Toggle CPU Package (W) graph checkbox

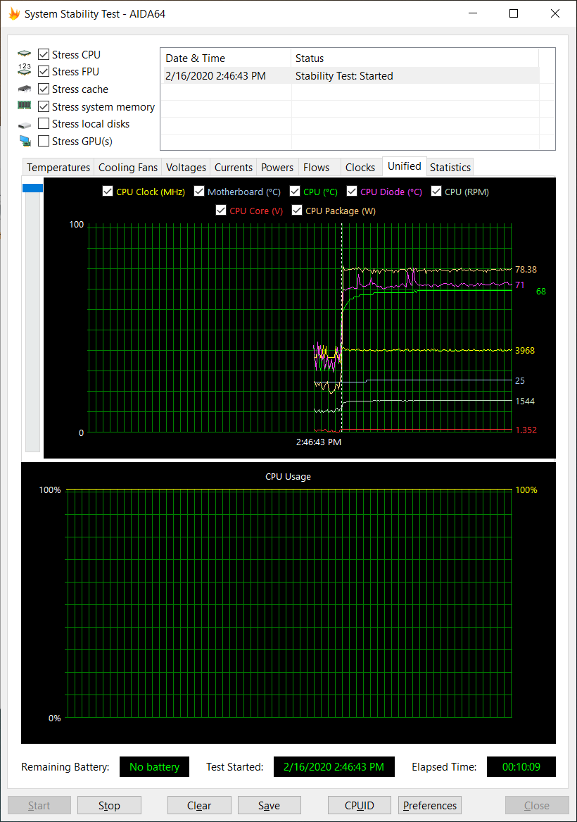point(297,210)
